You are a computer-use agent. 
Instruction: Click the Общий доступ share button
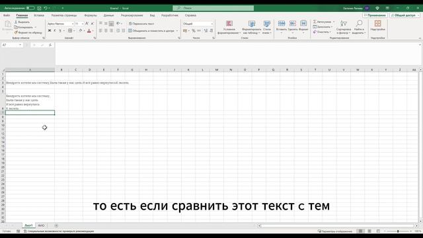pyautogui.click(x=404, y=15)
